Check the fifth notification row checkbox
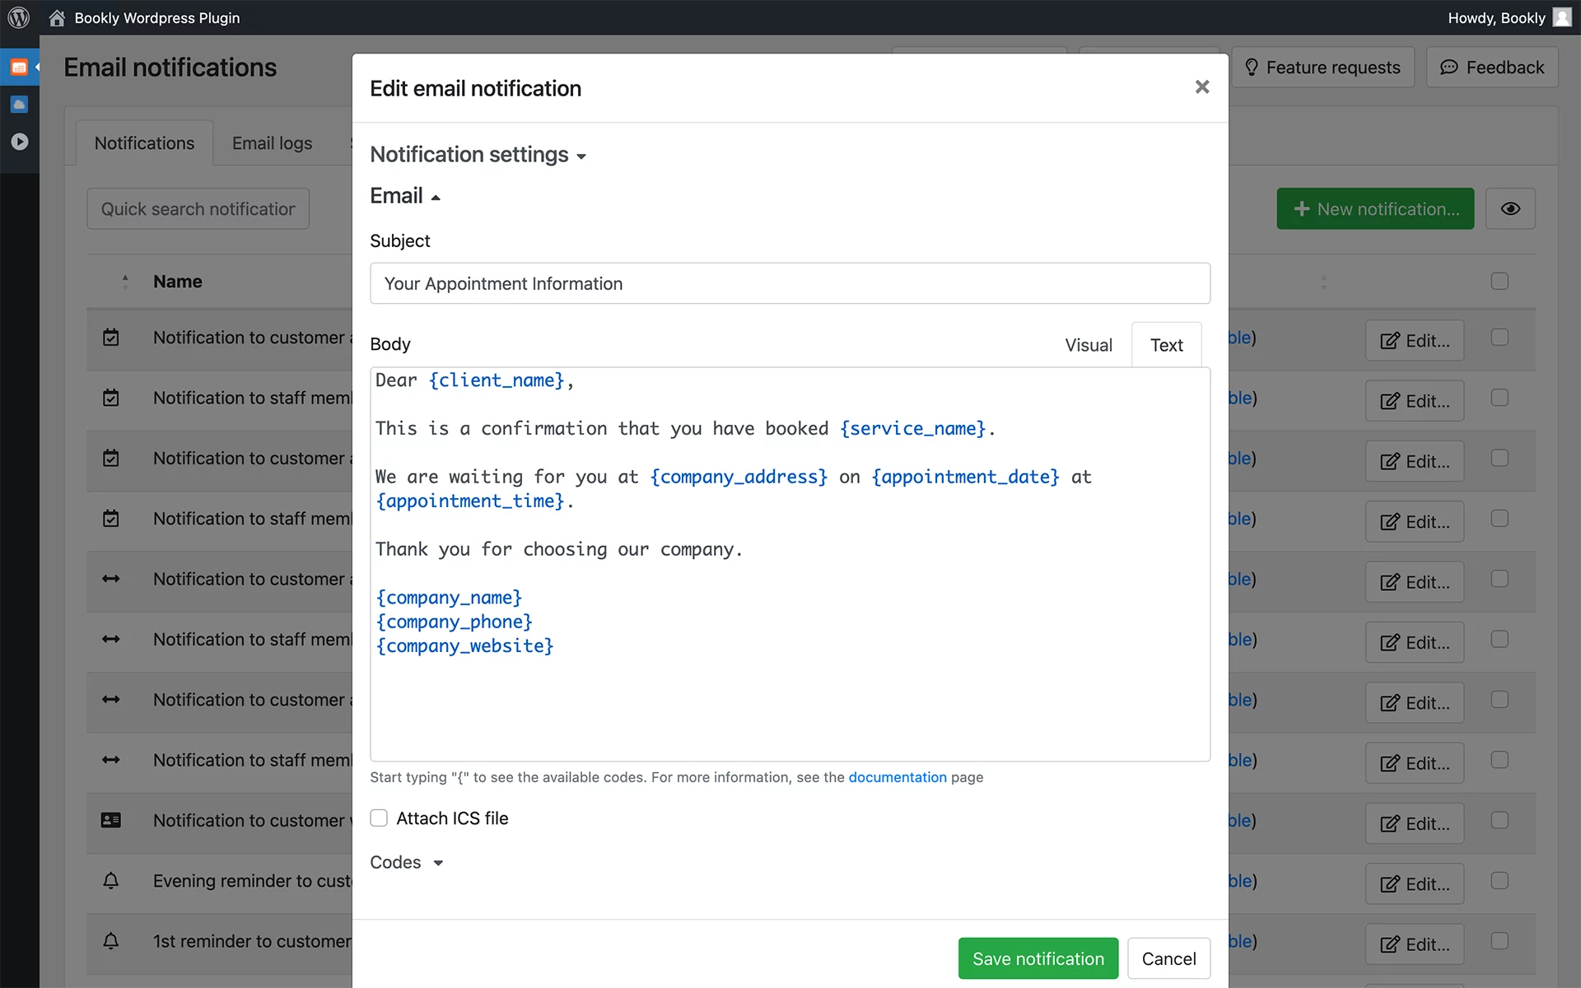Screen dimensions: 1581x988 1499,579
